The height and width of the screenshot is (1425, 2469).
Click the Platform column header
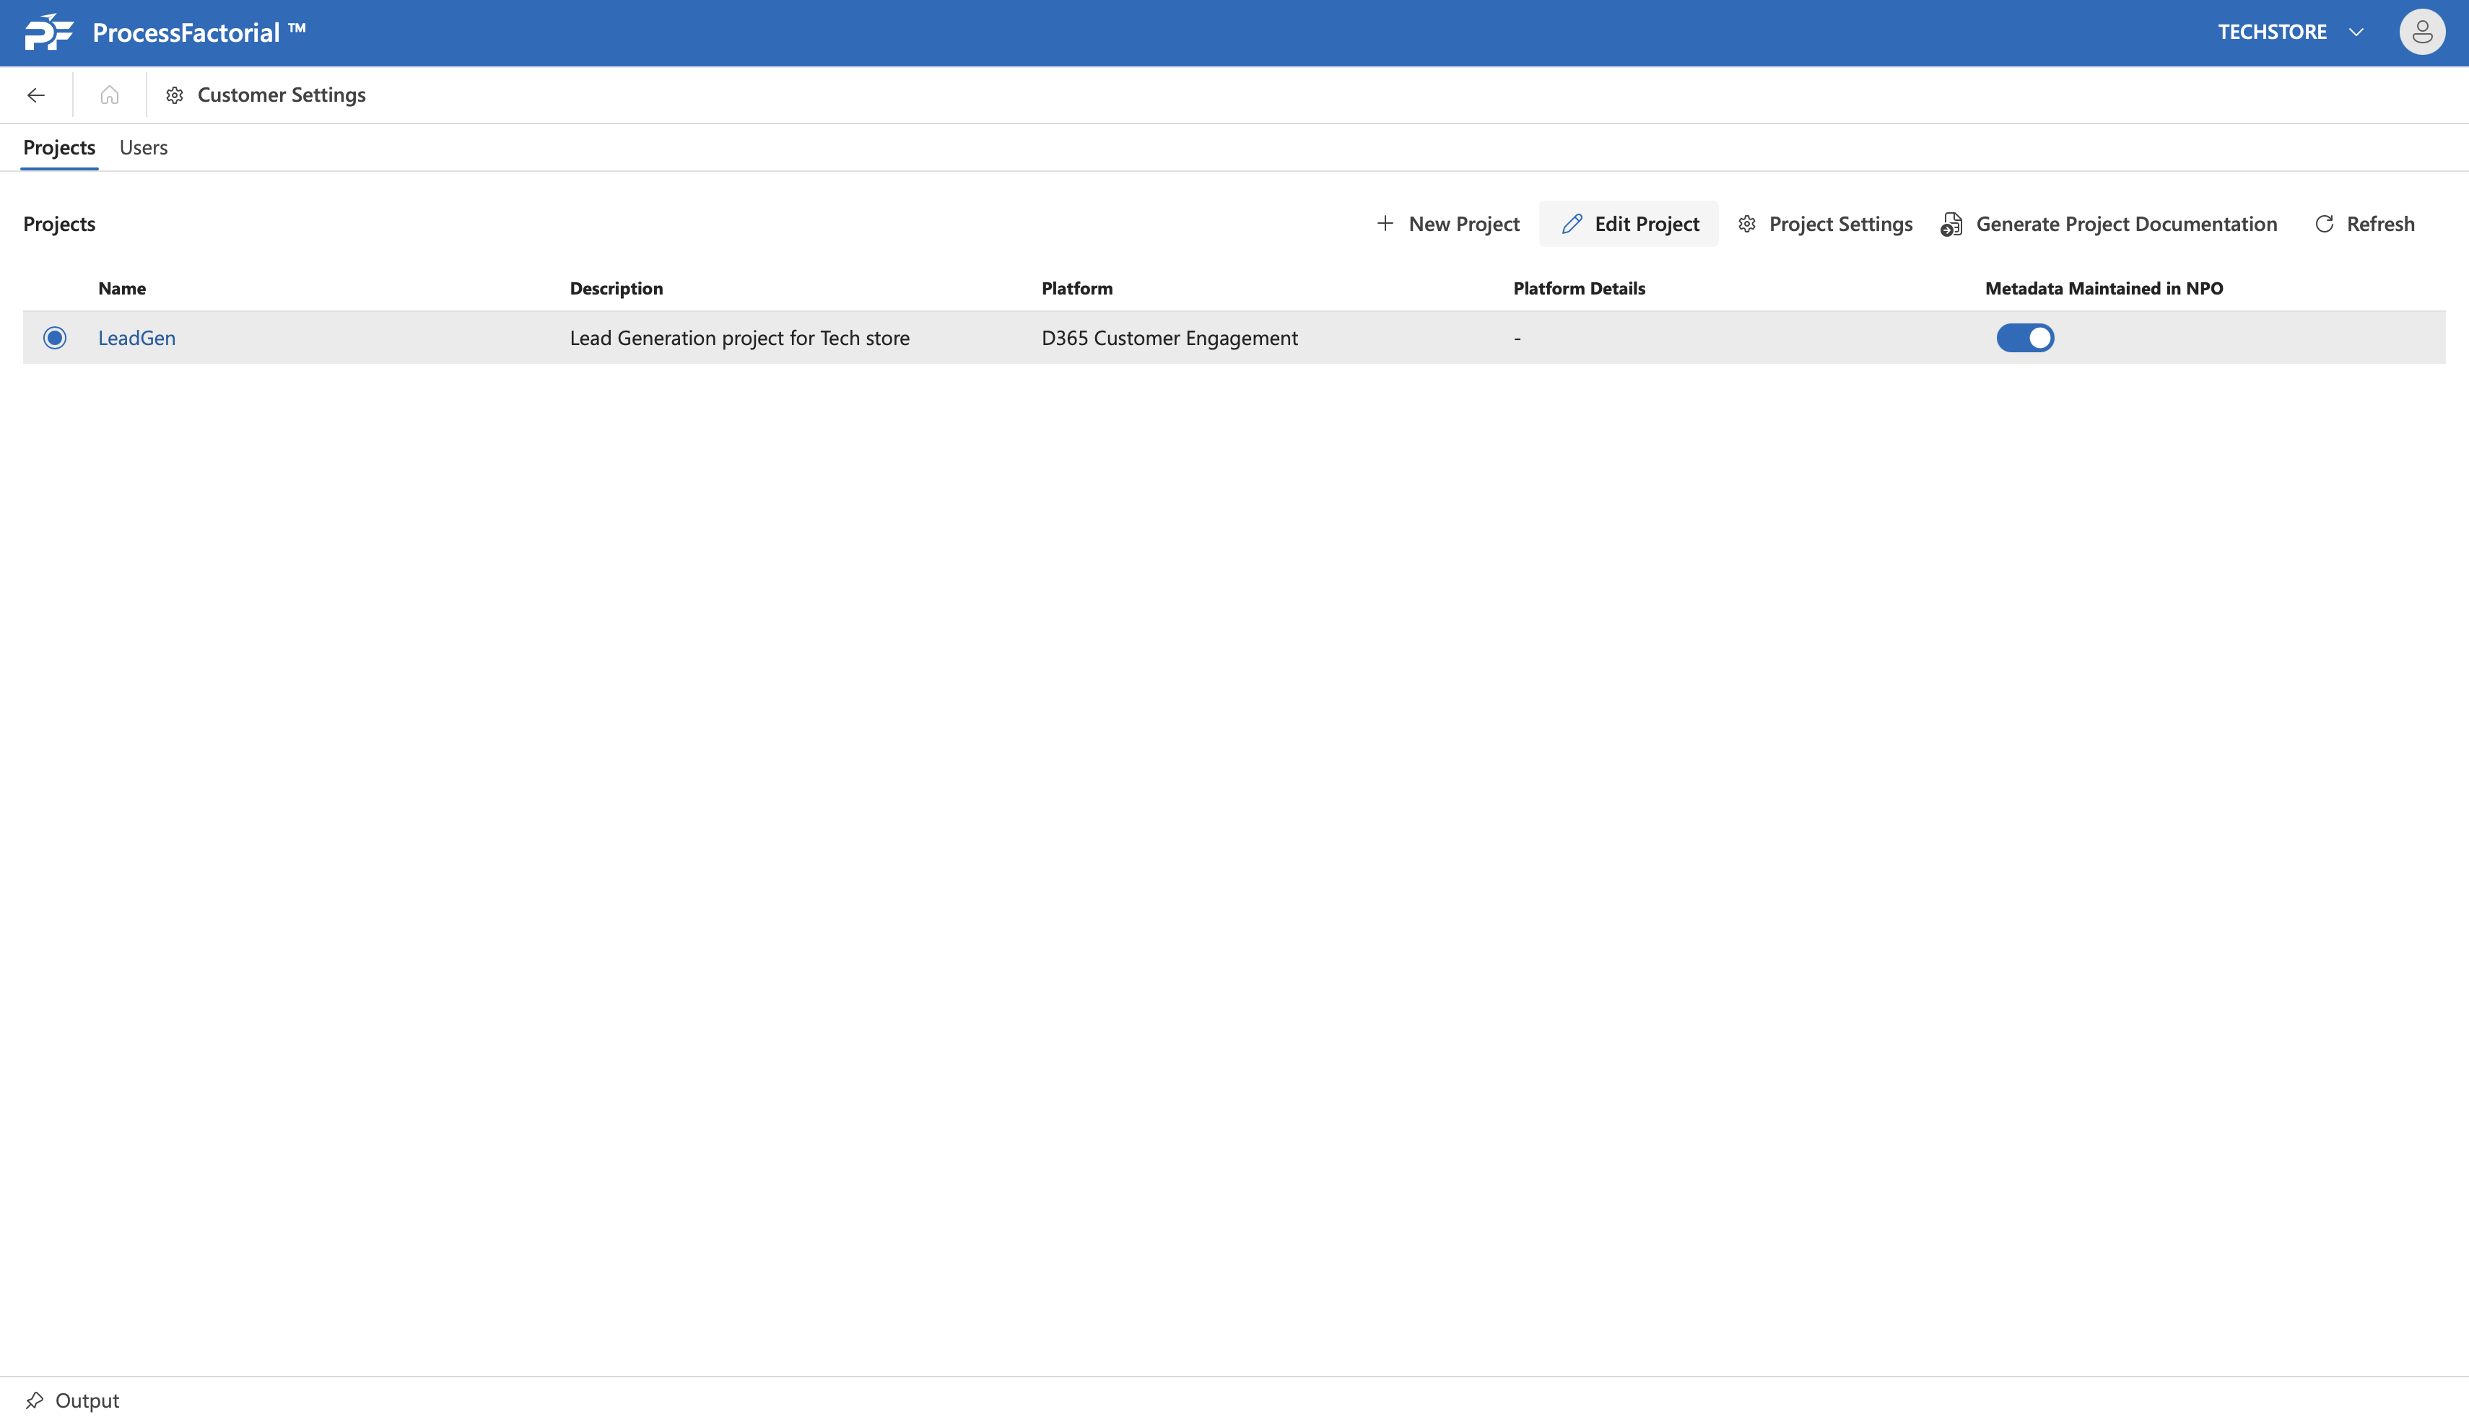(1076, 289)
